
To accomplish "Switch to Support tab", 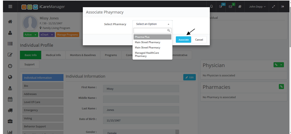I will tap(30, 64).
